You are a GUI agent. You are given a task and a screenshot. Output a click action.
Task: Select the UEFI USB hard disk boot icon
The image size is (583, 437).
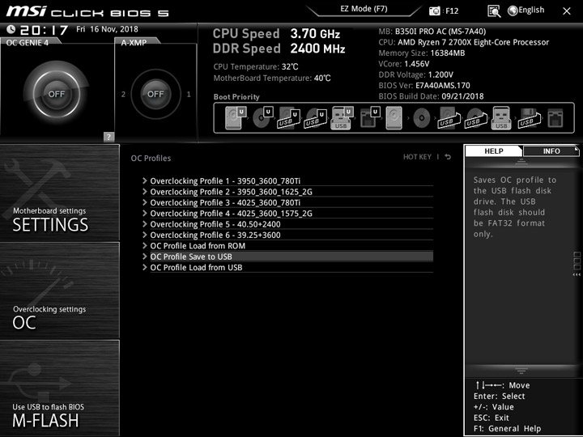tap(288, 118)
